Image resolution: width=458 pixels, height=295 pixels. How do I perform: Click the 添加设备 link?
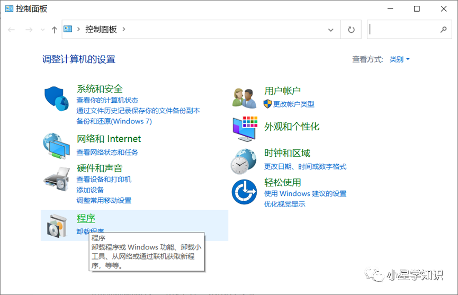90,190
